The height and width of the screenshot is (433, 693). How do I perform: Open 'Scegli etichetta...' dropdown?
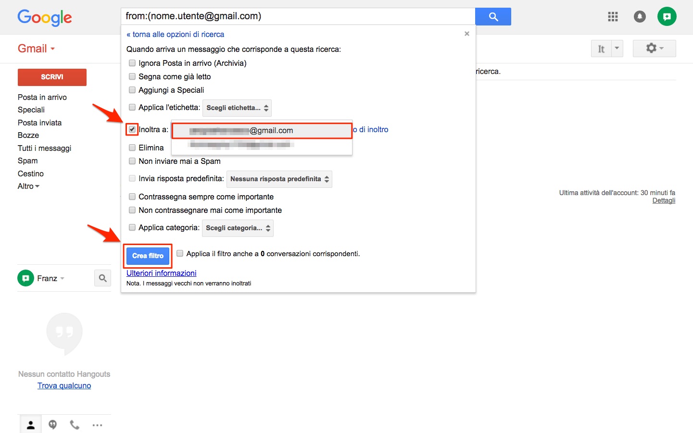pos(237,108)
